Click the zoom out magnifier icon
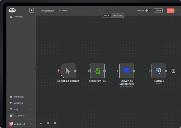Image resolution: width=181 pixels, height=128 pixels. click(55, 123)
